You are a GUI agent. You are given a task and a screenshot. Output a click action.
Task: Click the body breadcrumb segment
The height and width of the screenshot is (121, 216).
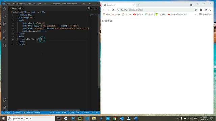pyautogui.click(x=36, y=12)
